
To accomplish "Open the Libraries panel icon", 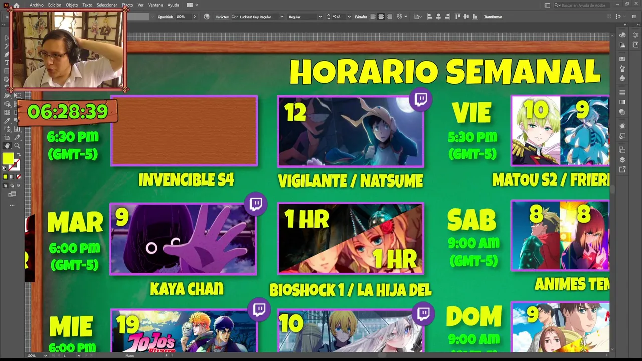I will pyautogui.click(x=636, y=45).
